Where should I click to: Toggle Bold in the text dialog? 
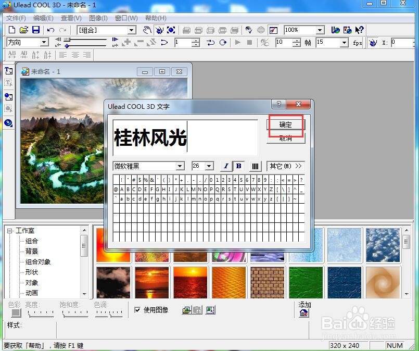coord(238,166)
